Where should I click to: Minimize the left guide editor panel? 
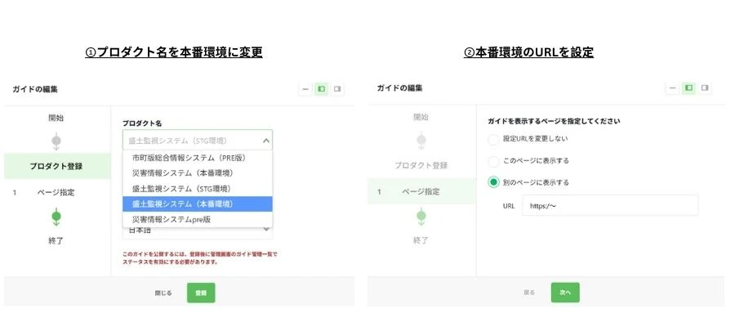tap(305, 88)
